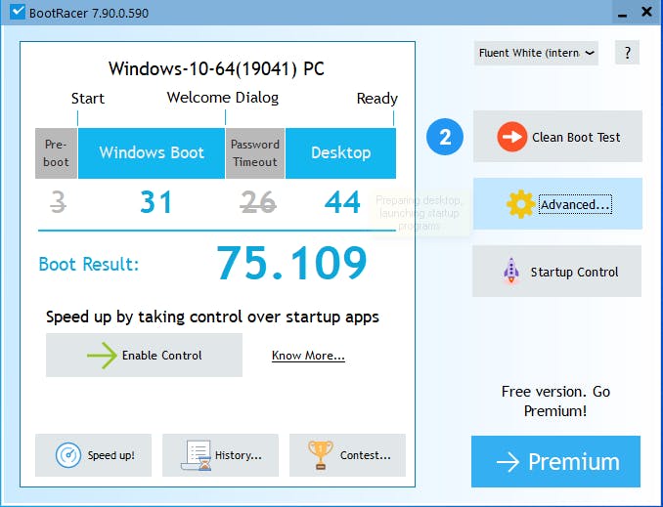This screenshot has height=507, width=663.
Task: Select the Password Timeout stage block
Action: tap(255, 153)
